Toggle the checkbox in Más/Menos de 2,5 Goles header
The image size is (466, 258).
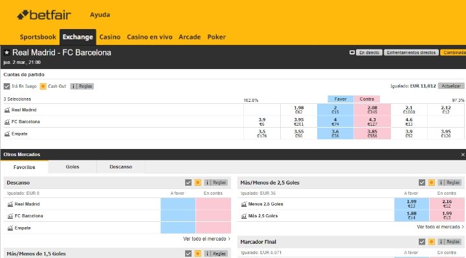coord(422,183)
